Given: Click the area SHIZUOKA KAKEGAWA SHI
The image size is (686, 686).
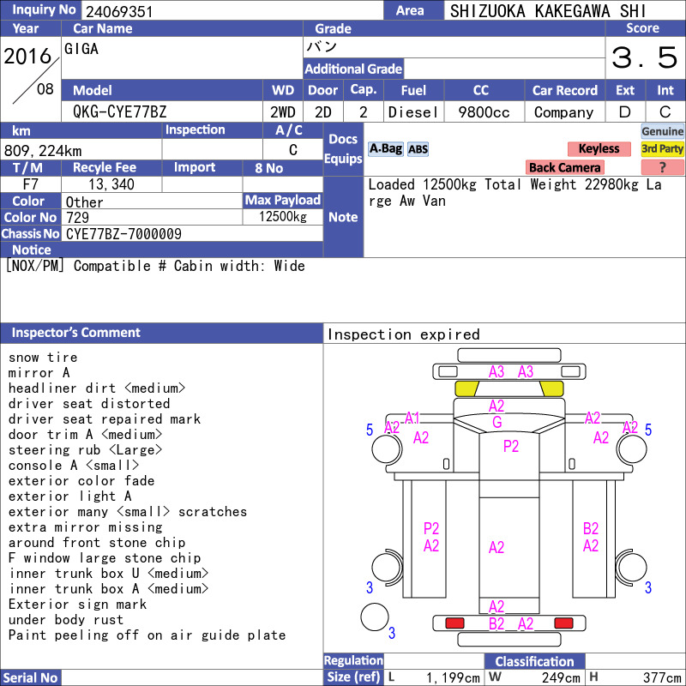Looking at the screenshot, I should (x=548, y=11).
